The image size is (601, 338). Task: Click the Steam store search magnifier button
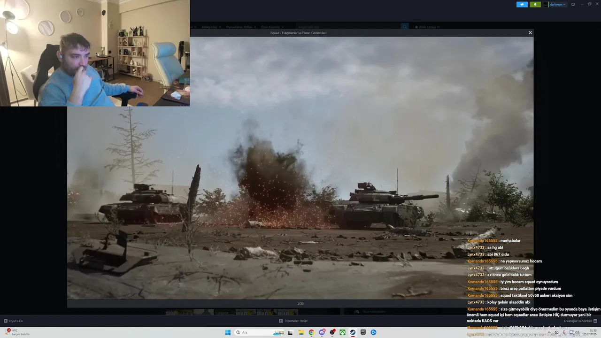pos(405,27)
